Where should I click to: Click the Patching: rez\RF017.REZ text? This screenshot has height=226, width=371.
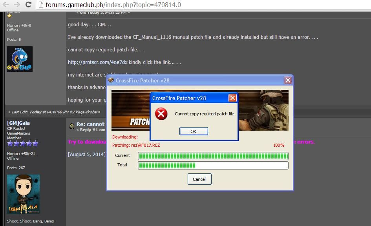(x=136, y=145)
